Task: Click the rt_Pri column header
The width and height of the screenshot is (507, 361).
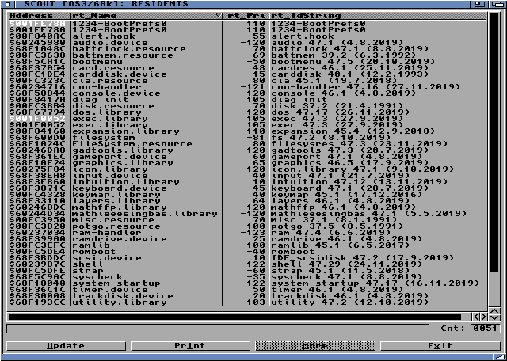Action: 246,16
